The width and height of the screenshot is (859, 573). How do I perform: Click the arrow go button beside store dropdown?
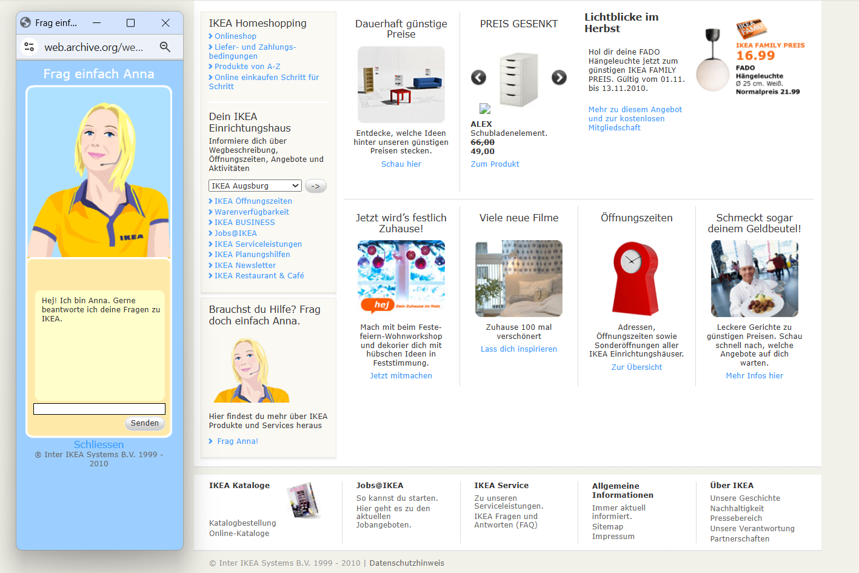point(316,186)
